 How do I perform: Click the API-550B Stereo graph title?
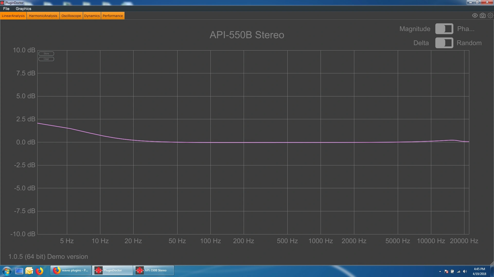[247, 35]
